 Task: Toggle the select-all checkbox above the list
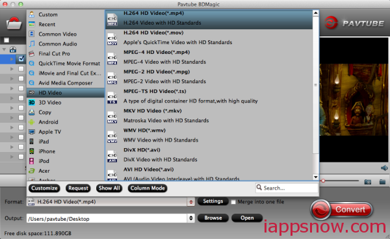click(6, 40)
